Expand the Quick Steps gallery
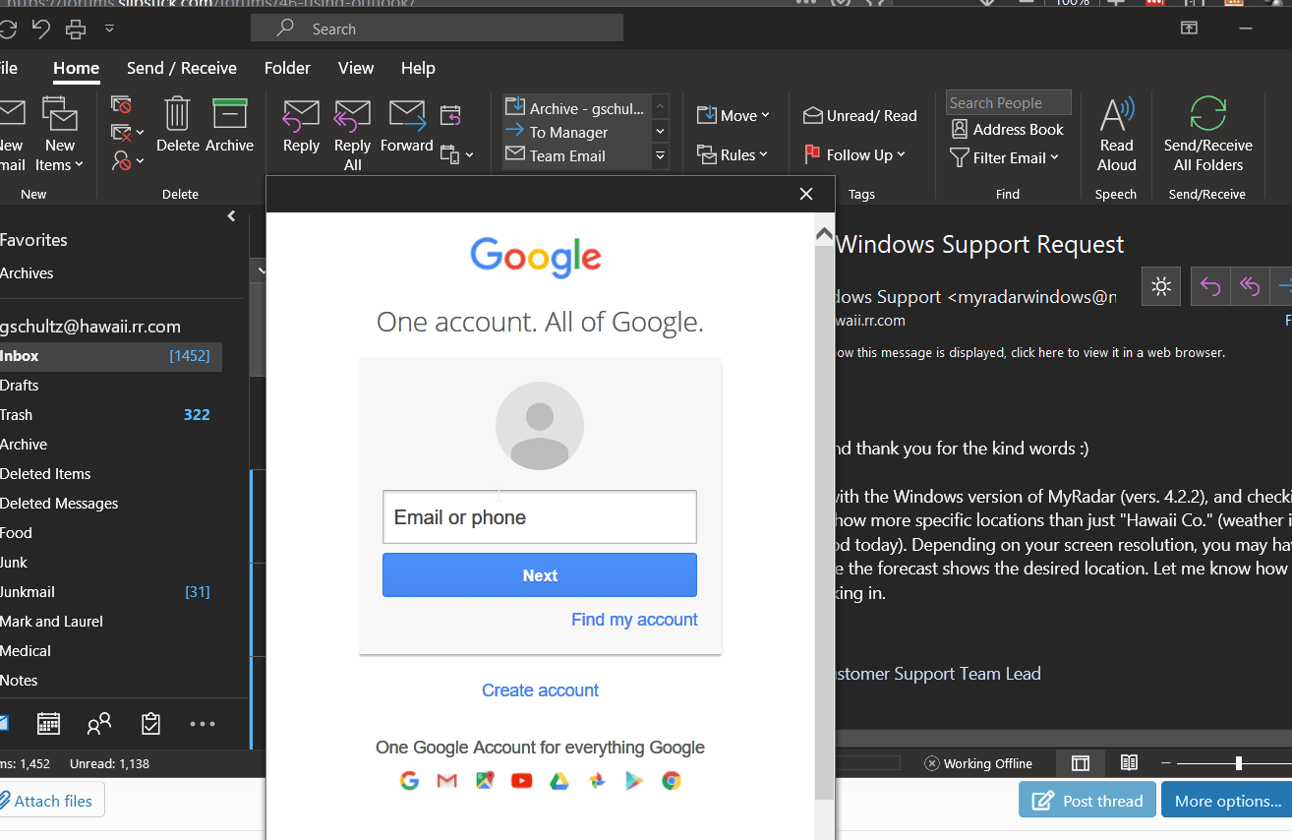The height and width of the screenshot is (840, 1292). (661, 155)
